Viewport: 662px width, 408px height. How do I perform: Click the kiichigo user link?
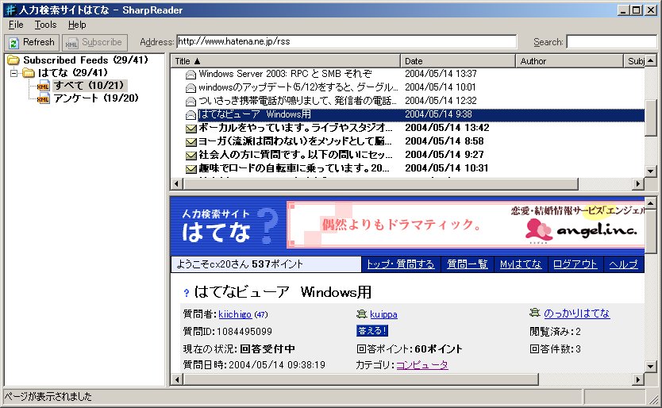(235, 314)
